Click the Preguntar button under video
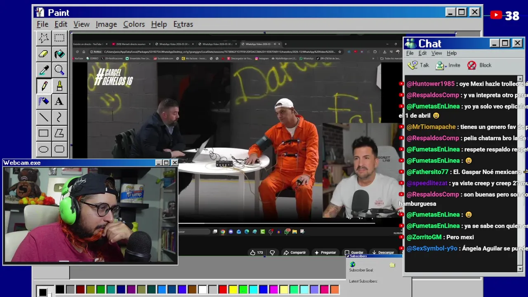 click(325, 252)
